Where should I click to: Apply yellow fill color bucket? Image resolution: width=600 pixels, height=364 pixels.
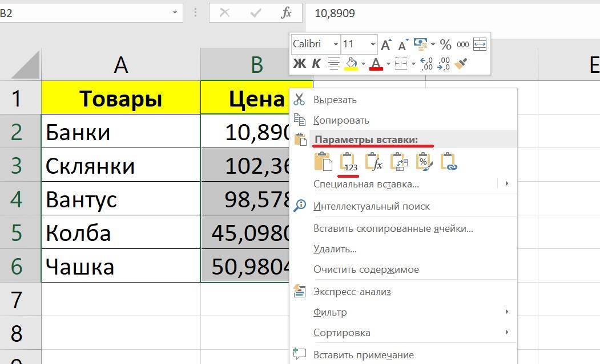pyautogui.click(x=351, y=63)
